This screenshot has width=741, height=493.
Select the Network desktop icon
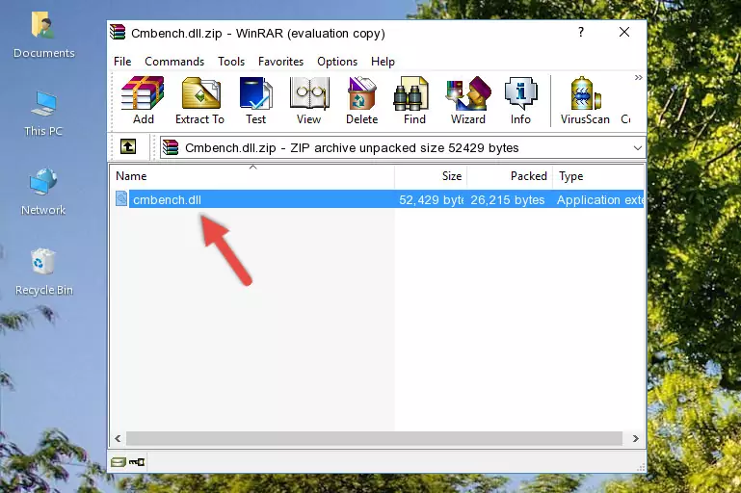click(x=43, y=192)
